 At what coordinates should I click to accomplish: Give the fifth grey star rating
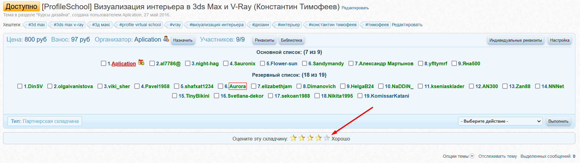tap(327, 138)
